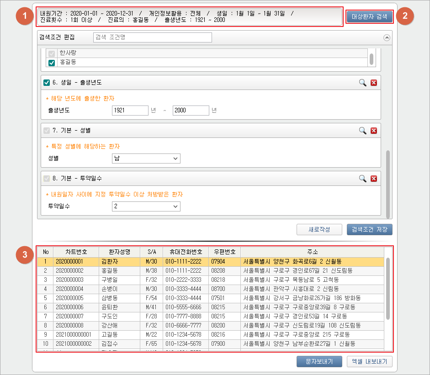
Task: Click the 문자보내기 button
Action: click(x=319, y=362)
